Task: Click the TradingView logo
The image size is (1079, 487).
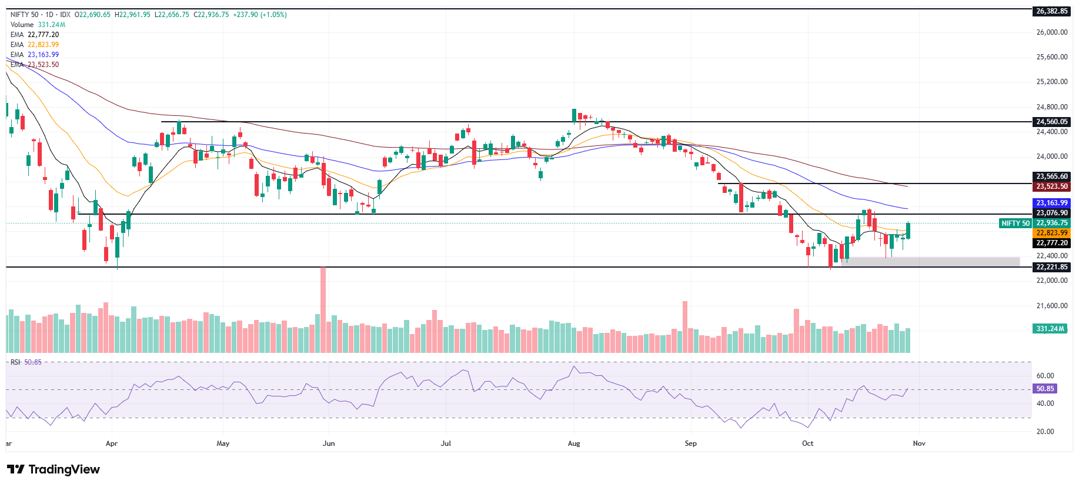Action: tap(54, 469)
